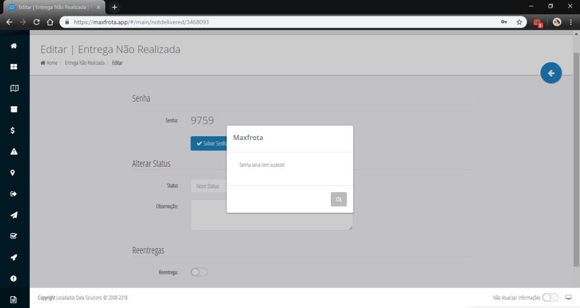580x308 pixels.
Task: Click the Home icon in the sidebar
Action: point(14,46)
